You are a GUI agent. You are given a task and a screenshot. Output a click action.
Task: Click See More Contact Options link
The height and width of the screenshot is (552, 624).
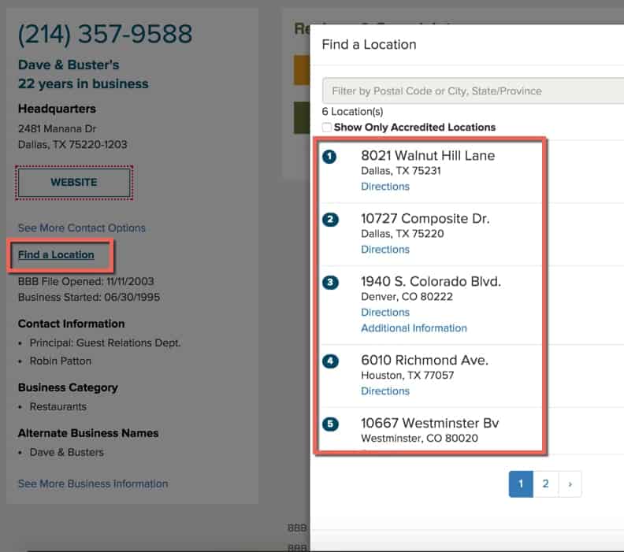click(x=82, y=228)
